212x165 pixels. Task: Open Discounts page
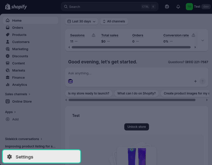point(31,56)
